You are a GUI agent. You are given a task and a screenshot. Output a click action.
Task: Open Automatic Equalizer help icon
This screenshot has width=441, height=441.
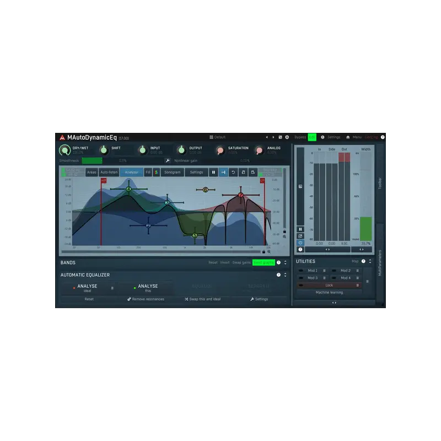[x=278, y=275]
